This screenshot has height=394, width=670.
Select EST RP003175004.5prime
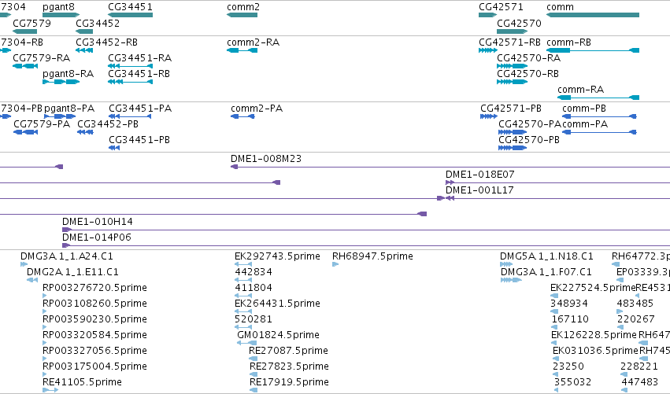click(44, 375)
